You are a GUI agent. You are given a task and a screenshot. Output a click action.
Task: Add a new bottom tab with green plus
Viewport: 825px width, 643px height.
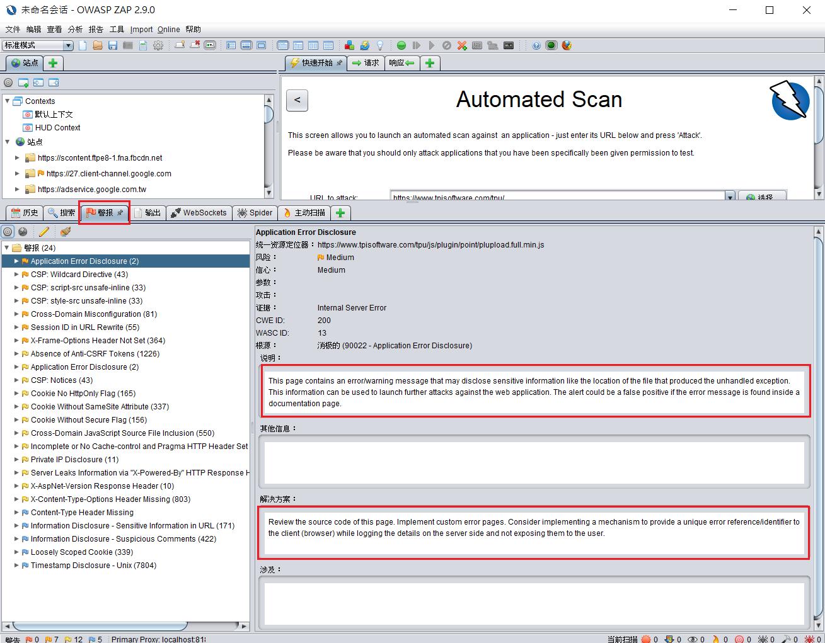pyautogui.click(x=340, y=213)
